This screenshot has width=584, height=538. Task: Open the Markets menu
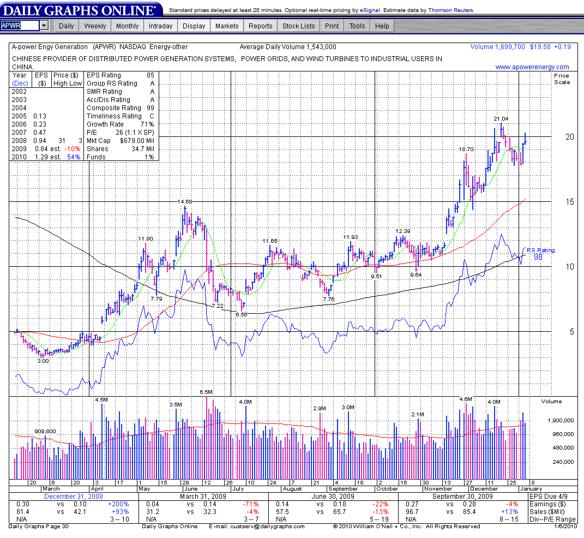[x=227, y=26]
